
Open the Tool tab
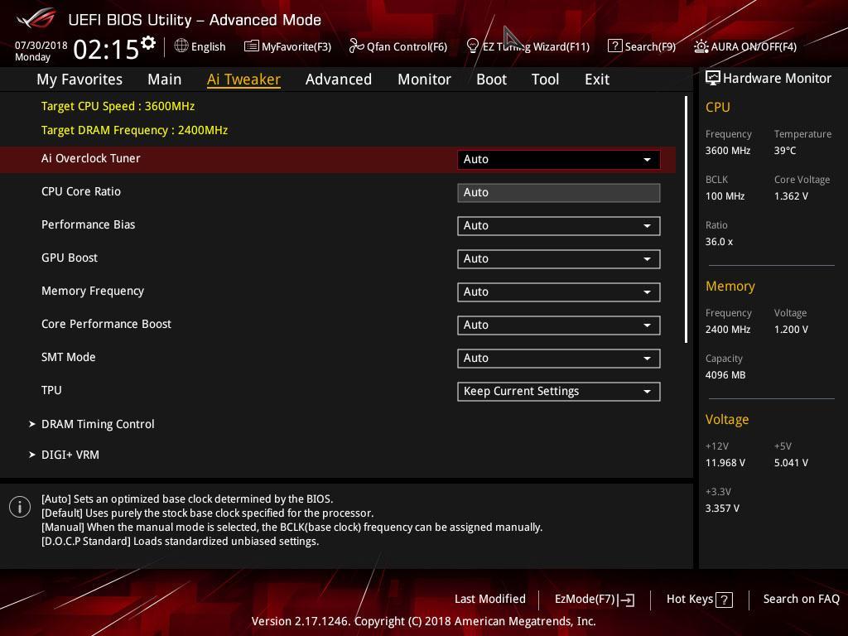(x=545, y=79)
